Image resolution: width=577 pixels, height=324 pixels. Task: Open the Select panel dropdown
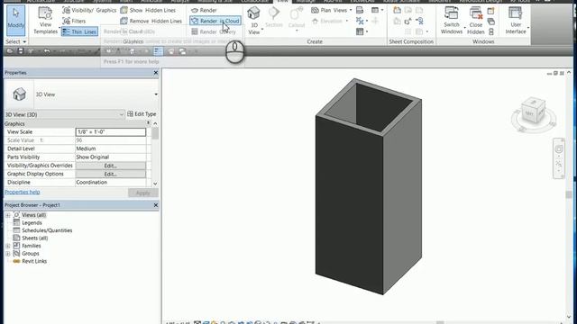(16, 41)
